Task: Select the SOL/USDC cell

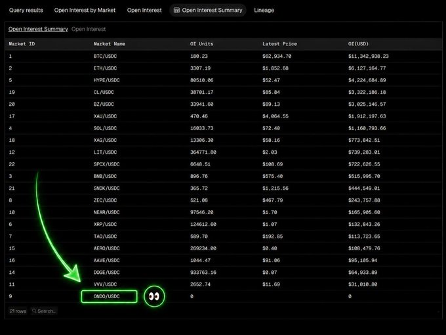Action: (x=105, y=128)
